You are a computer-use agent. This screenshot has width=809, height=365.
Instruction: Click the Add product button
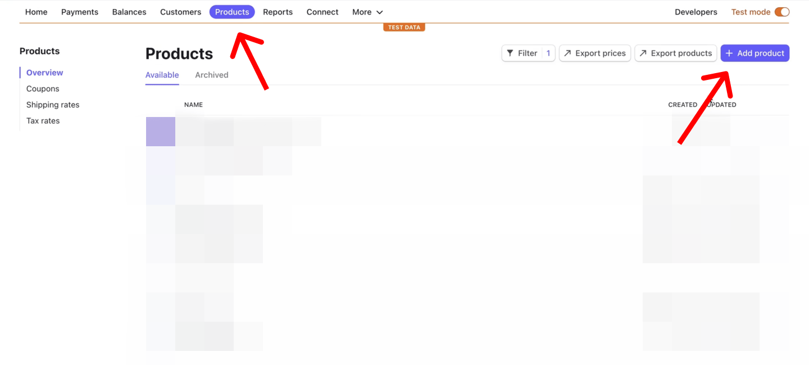point(755,53)
